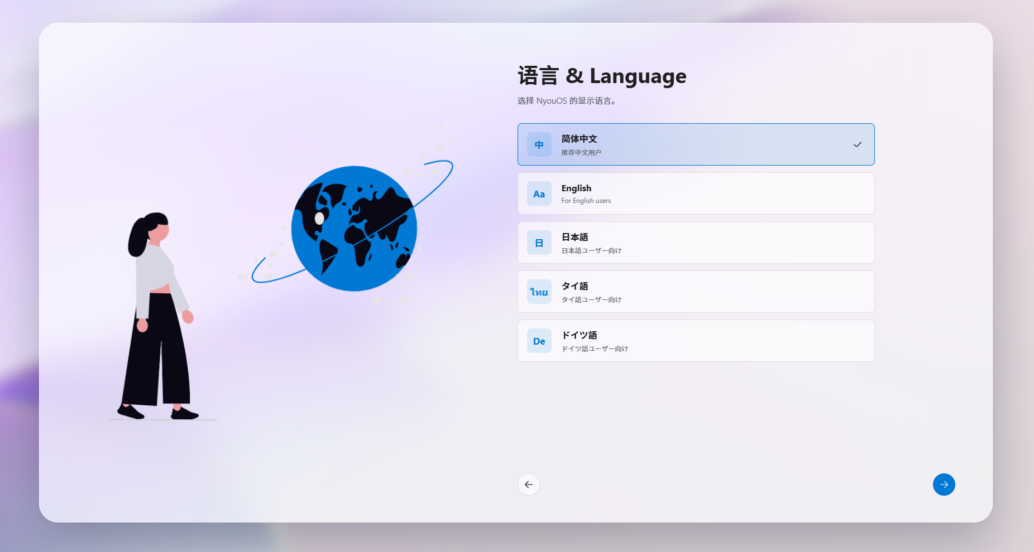Click the タイ語ユーザー向け subtitle
The image size is (1034, 552).
[591, 299]
